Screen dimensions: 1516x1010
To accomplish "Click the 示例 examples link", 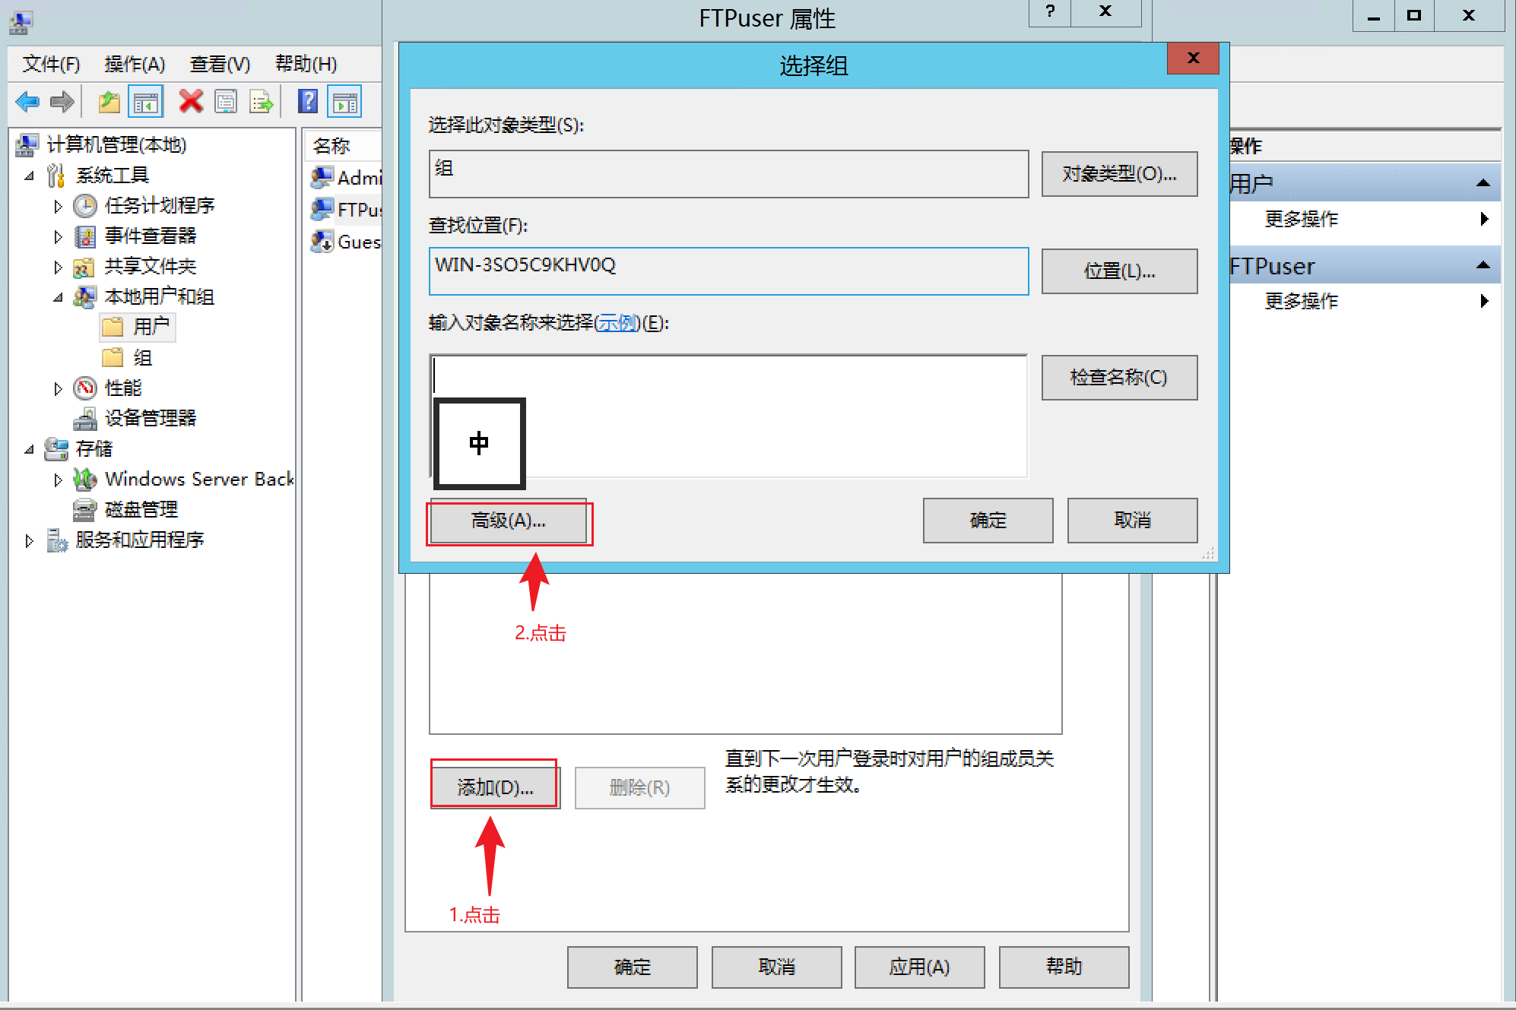I will click(617, 323).
